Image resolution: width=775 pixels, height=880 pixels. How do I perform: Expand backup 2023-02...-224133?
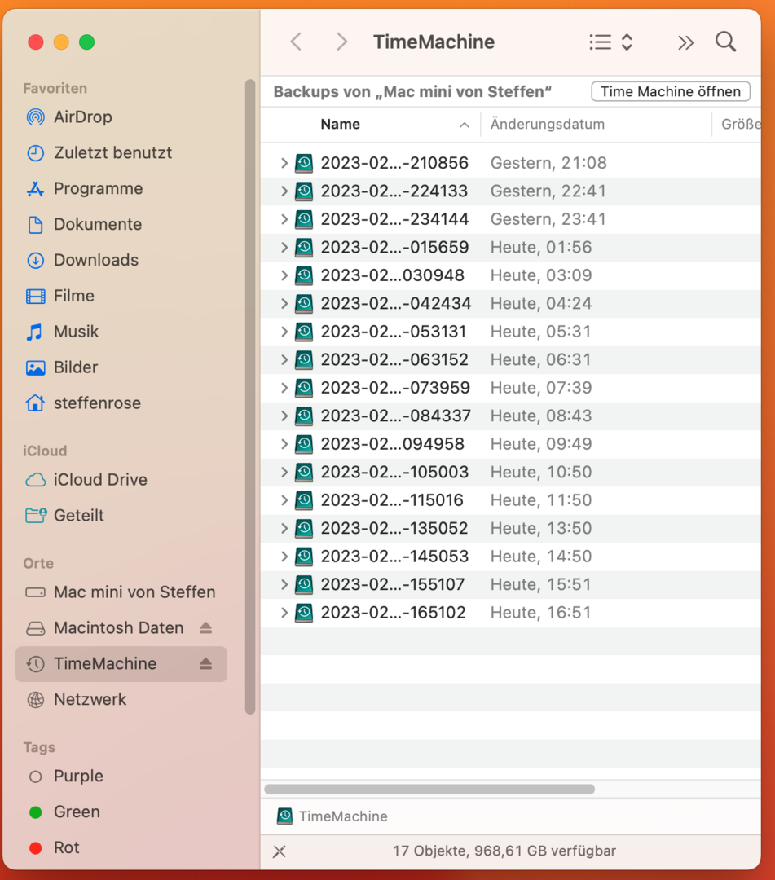284,191
